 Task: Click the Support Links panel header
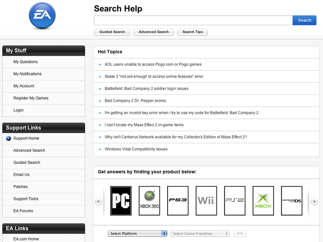(44, 128)
